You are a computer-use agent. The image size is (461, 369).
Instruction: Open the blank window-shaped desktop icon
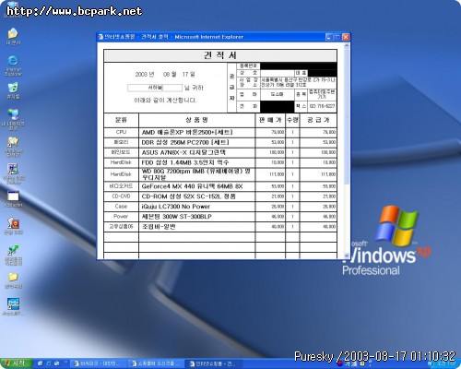[13, 198]
